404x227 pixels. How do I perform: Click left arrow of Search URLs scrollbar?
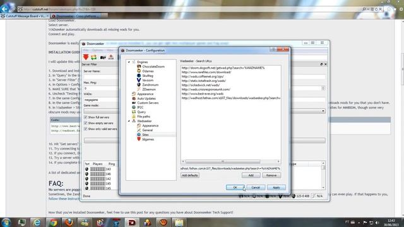coord(183,161)
